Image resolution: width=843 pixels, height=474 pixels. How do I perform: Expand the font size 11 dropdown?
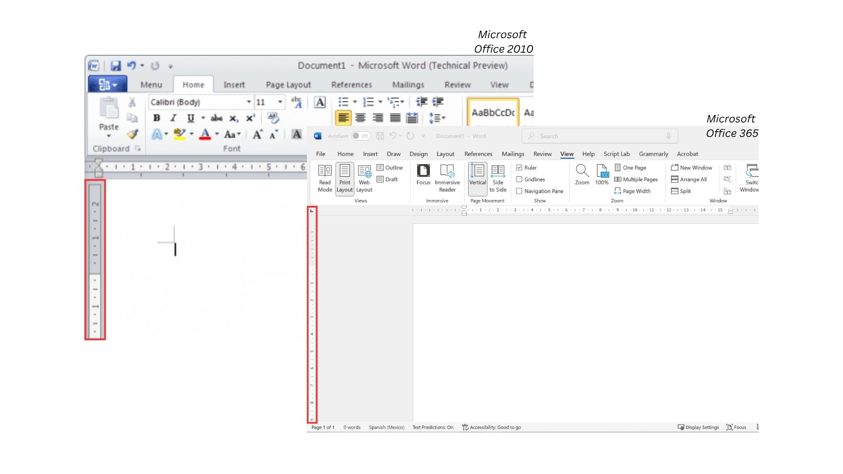coord(280,102)
